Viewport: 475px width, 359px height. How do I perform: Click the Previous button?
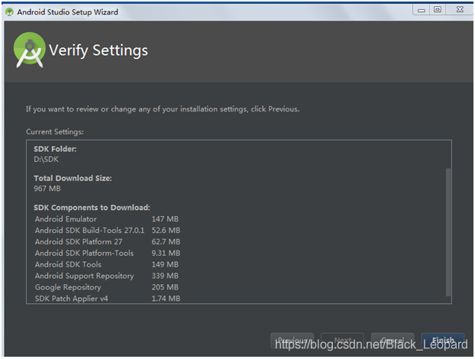(292, 341)
